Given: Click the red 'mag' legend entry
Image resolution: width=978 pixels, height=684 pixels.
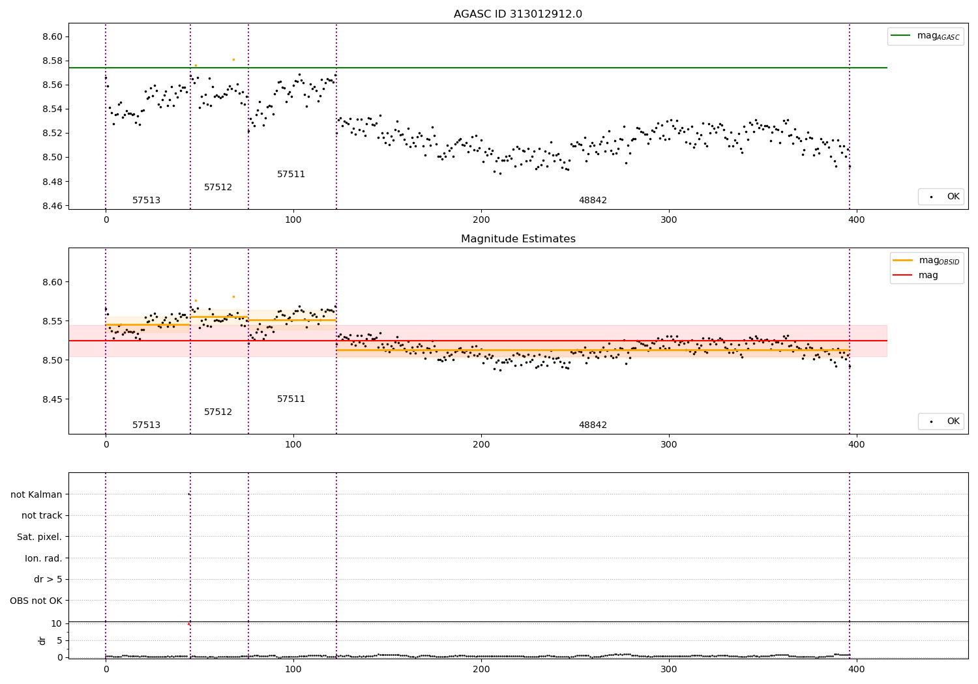Looking at the screenshot, I should point(915,276).
